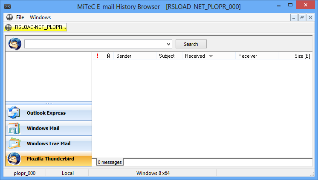Click Local in the status bar
This screenshot has width=318, height=180.
click(x=68, y=173)
